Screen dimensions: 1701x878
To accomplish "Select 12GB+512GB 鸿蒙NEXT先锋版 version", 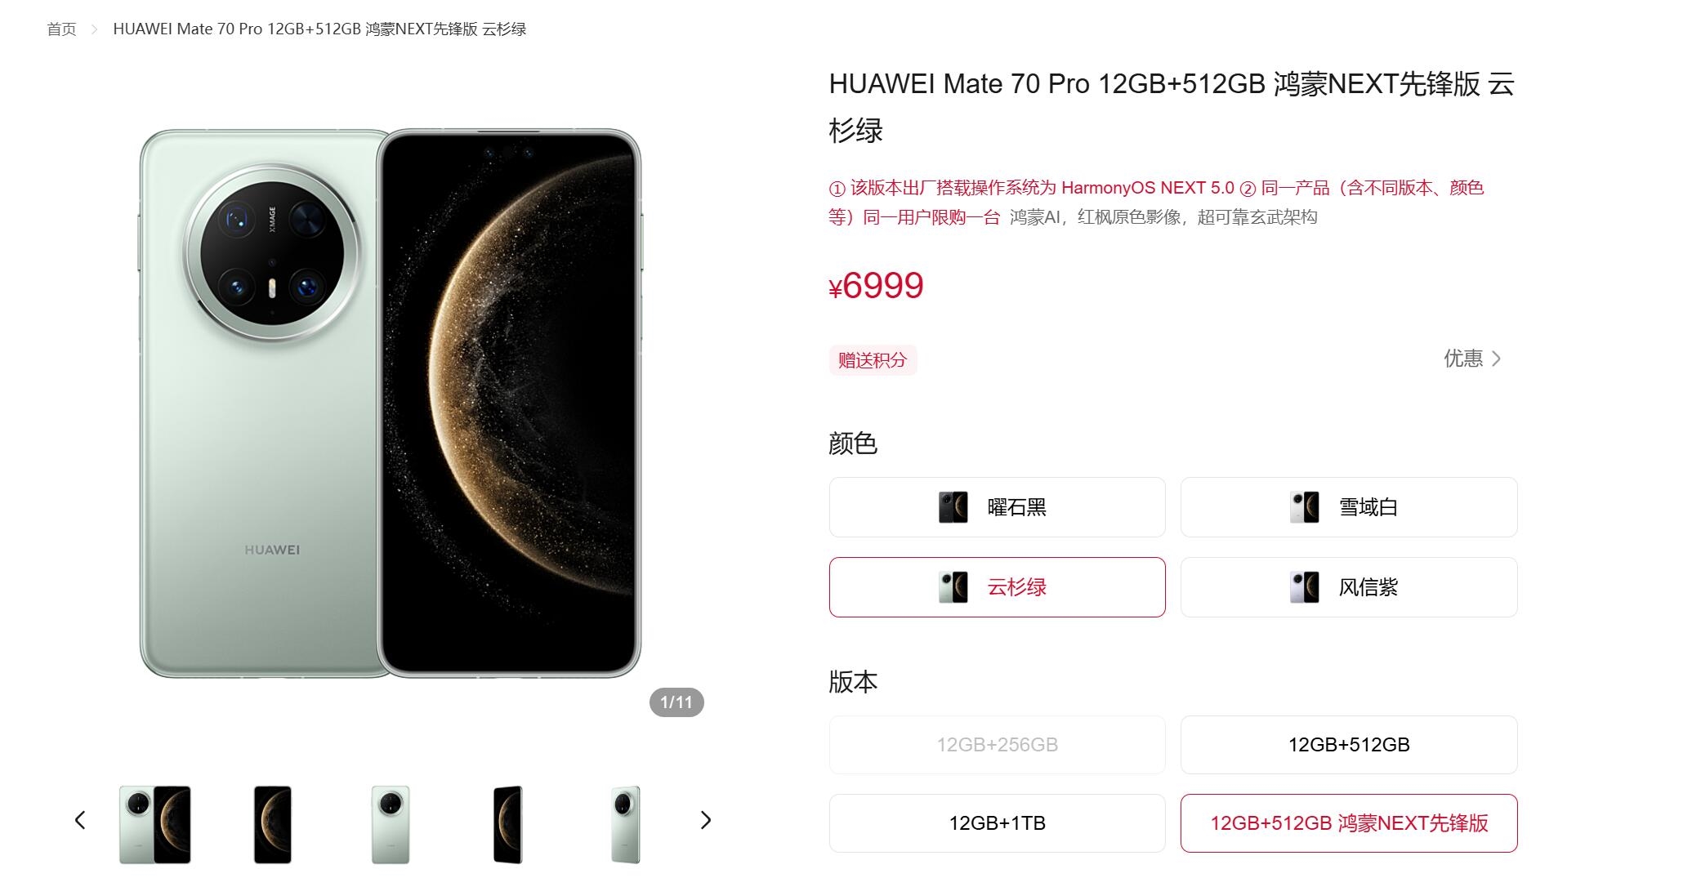I will point(1349,823).
